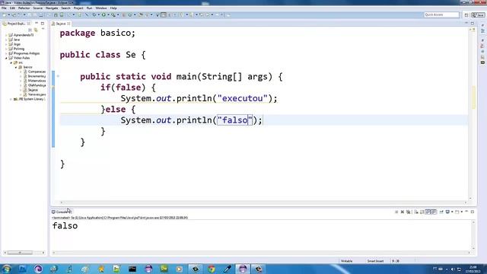The height and width of the screenshot is (274, 487).
Task: Open the Window menu
Action: [x=101, y=8]
